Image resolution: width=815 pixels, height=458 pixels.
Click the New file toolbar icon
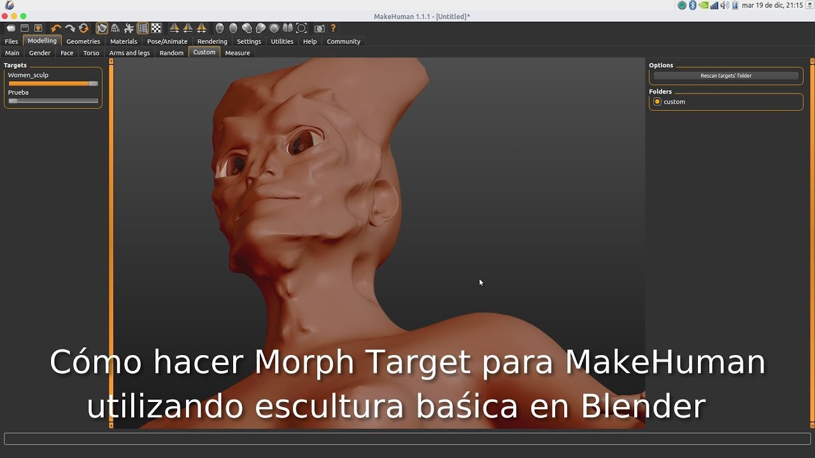coord(11,28)
